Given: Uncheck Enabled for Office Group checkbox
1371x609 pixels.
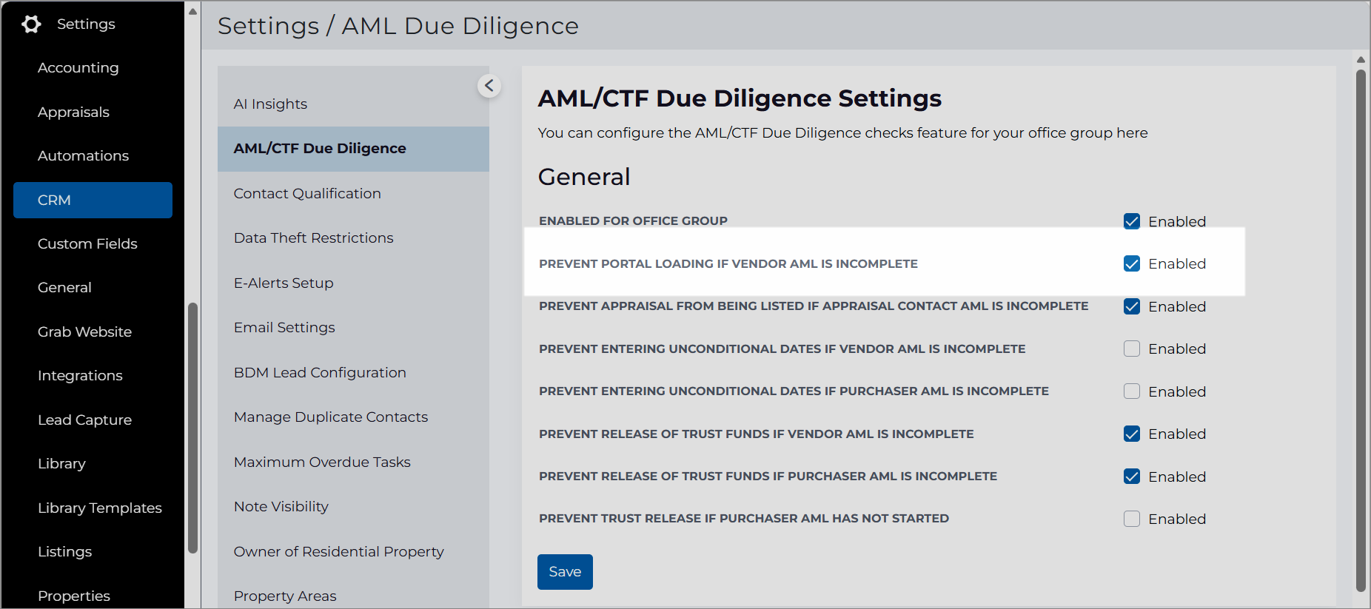Looking at the screenshot, I should click(1131, 221).
